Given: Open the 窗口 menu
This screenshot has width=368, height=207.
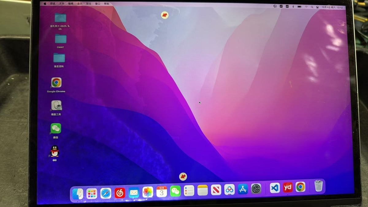Looking at the screenshot, I should pyautogui.click(x=98, y=4).
